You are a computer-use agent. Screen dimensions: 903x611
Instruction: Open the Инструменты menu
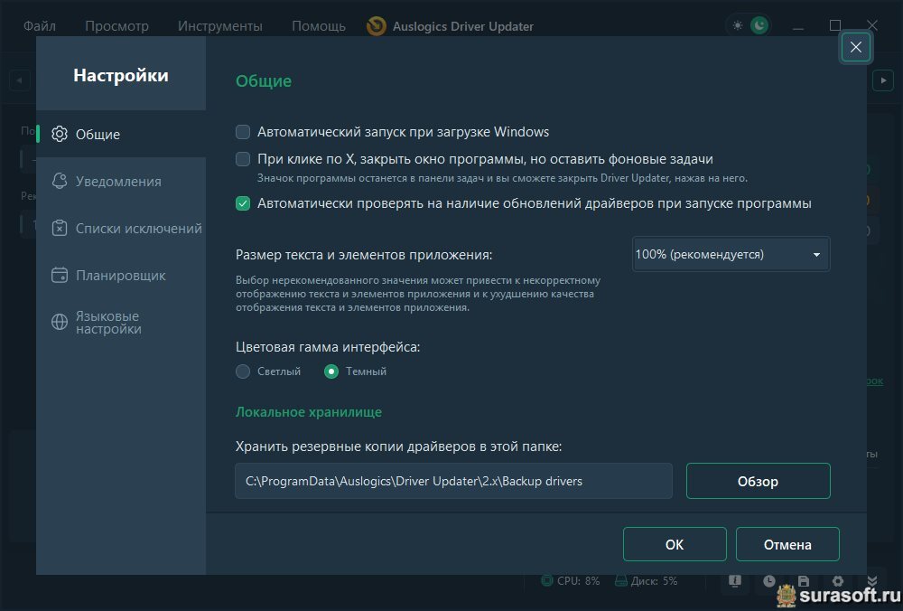pos(220,26)
